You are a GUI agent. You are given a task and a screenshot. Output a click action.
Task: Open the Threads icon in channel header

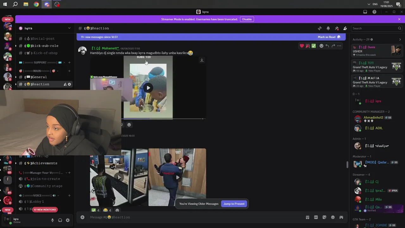pyautogui.click(x=320, y=28)
